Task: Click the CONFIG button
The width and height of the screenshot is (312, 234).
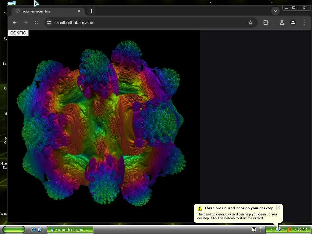Action: (18, 33)
